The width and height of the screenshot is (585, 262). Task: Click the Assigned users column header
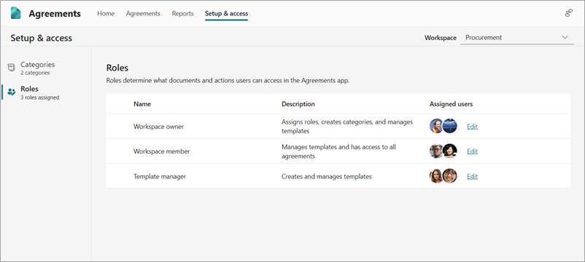pos(451,104)
